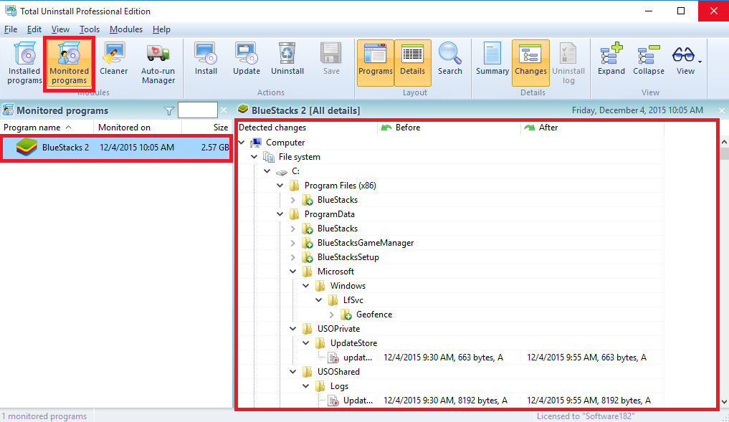Screen dimensions: 729x422
Task: Open the Modules menu
Action: [x=126, y=29]
